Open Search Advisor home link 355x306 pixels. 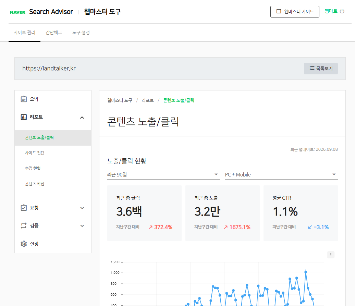click(x=51, y=12)
